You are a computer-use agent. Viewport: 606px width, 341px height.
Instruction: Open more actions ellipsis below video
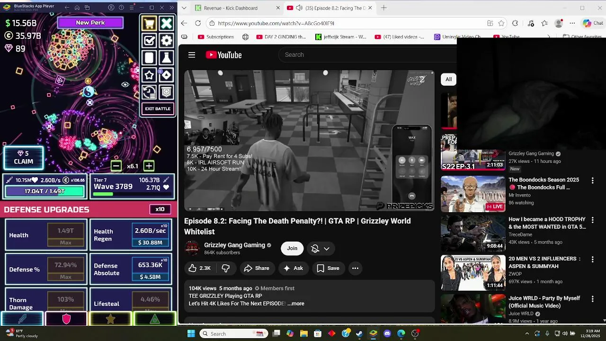[355, 269]
